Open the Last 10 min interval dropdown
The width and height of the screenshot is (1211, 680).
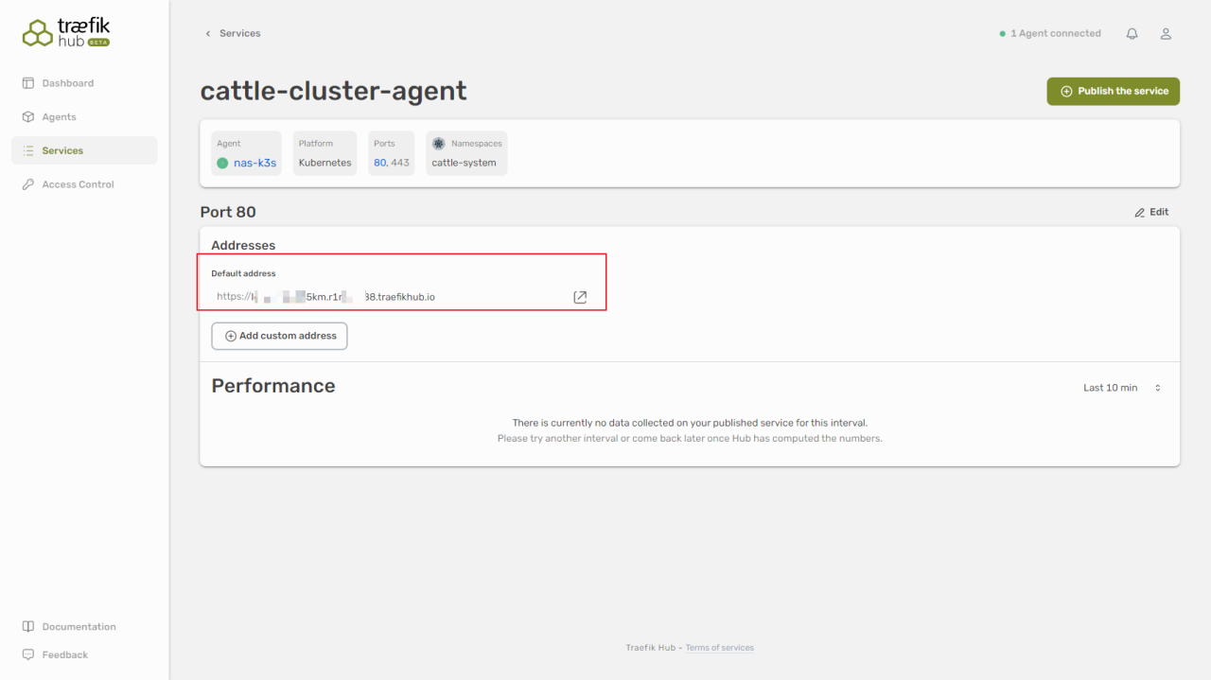[x=1122, y=388]
